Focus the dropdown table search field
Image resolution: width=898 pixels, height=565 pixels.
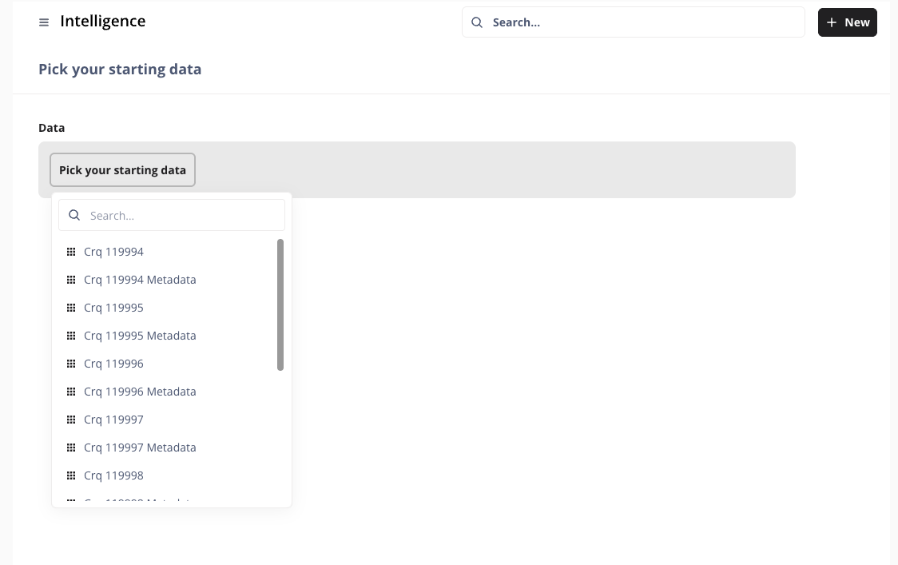click(184, 216)
